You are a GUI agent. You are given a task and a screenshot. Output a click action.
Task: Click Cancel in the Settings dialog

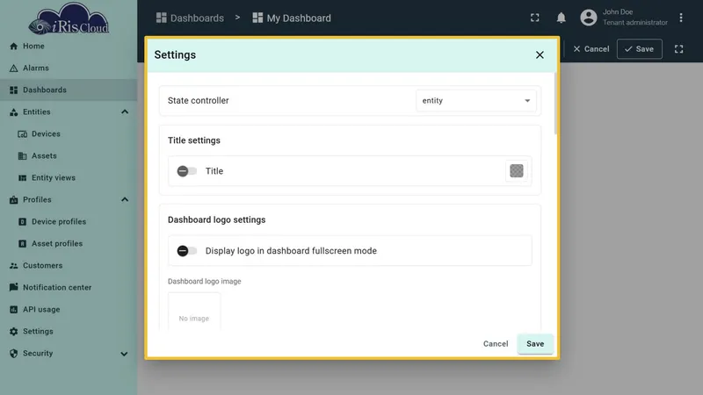[496, 344]
